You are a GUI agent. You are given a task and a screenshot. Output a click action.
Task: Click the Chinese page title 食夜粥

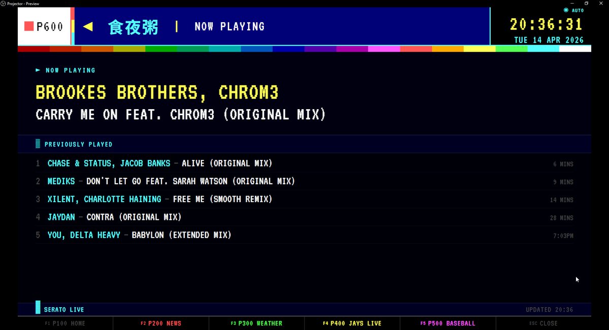coord(133,27)
